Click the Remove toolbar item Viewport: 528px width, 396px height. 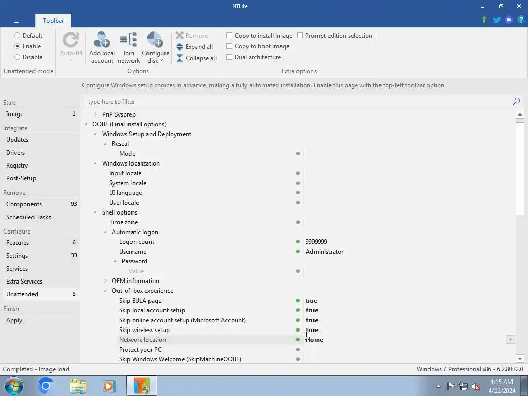tap(192, 36)
